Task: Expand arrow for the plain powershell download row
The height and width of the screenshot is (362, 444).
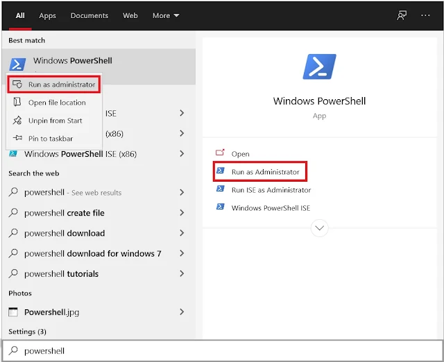Action: pos(182,233)
